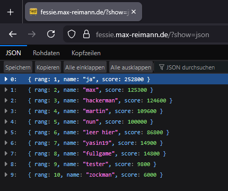Expand row 4 with name nun
This screenshot has height=191, width=228.
(6, 121)
